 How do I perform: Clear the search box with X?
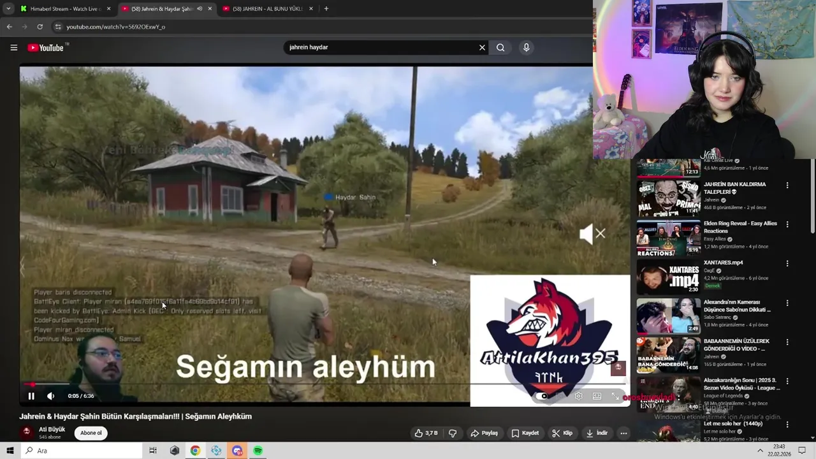pyautogui.click(x=482, y=47)
